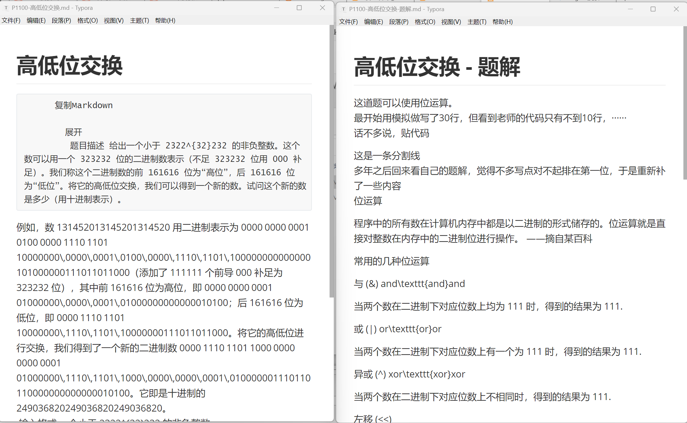Open 段落(P) menu in left window
Screen dimensions: 687x423
point(61,21)
